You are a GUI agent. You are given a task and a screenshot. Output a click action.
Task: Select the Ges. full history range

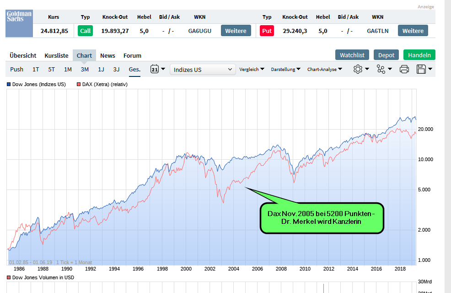(x=134, y=70)
